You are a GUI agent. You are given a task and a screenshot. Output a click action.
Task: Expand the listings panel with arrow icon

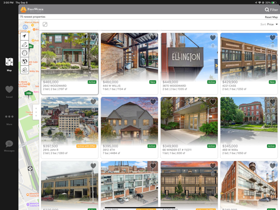coord(45,24)
